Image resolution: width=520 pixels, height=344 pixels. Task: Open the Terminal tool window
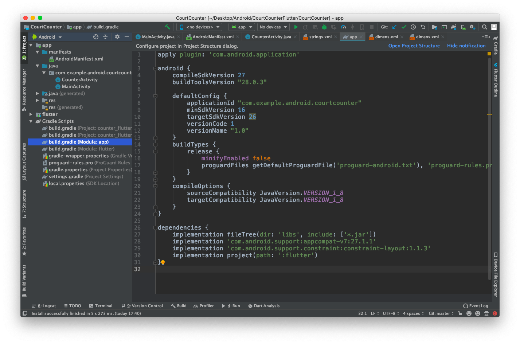[101, 306]
